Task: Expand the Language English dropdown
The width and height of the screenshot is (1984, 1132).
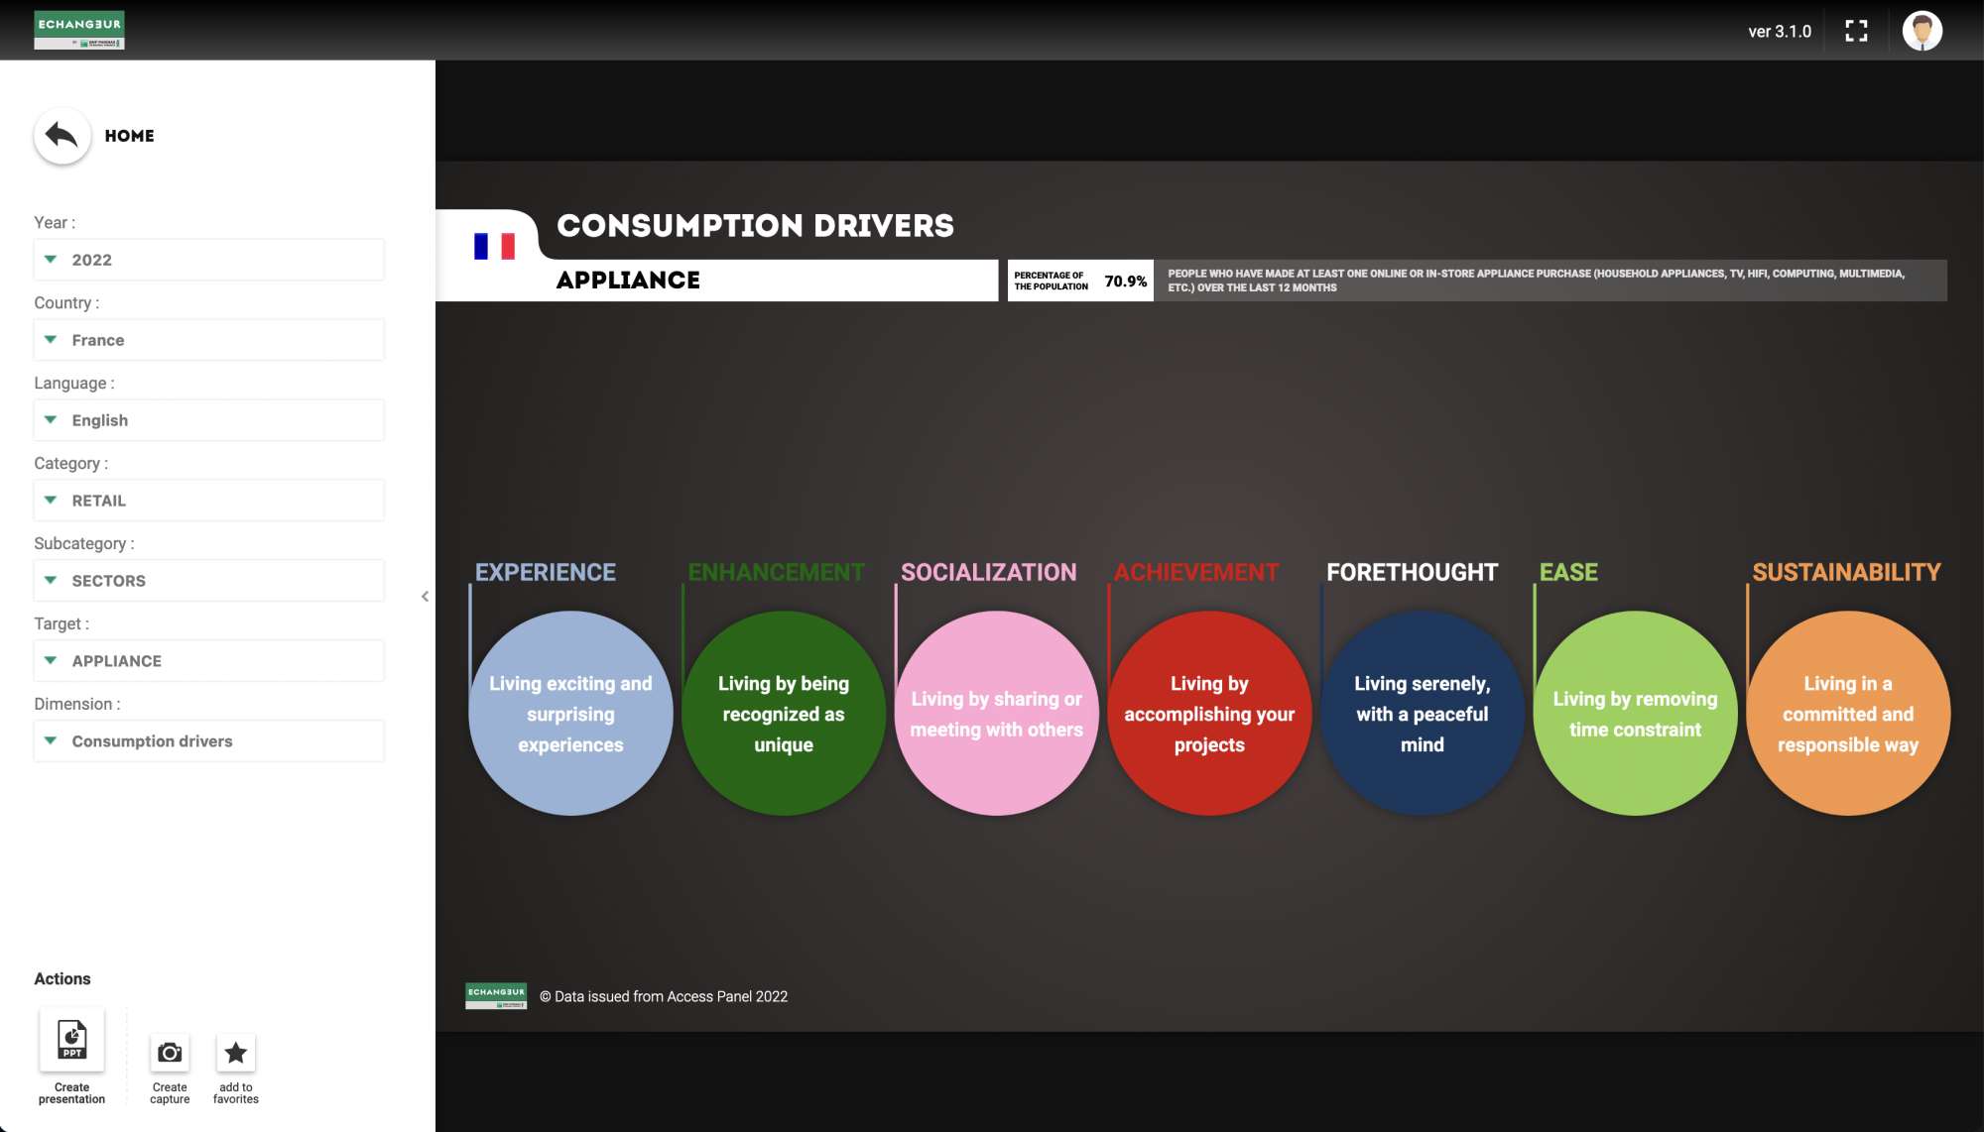Action: pyautogui.click(x=208, y=420)
